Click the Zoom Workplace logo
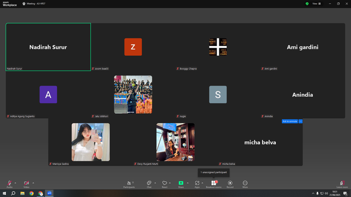This screenshot has width=351, height=197. [x=10, y=4]
